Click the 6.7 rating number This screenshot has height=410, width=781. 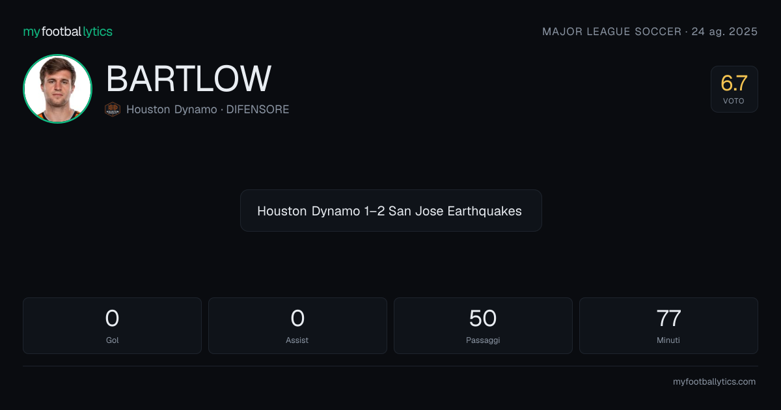(x=734, y=83)
